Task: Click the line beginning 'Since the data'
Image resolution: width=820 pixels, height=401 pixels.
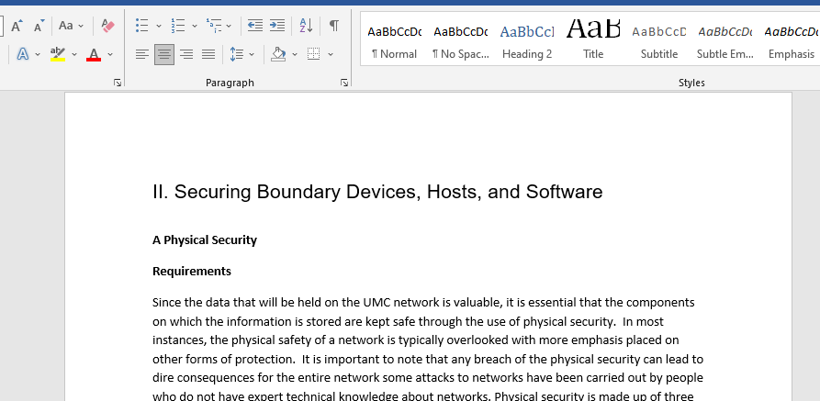Action: pyautogui.click(x=423, y=303)
